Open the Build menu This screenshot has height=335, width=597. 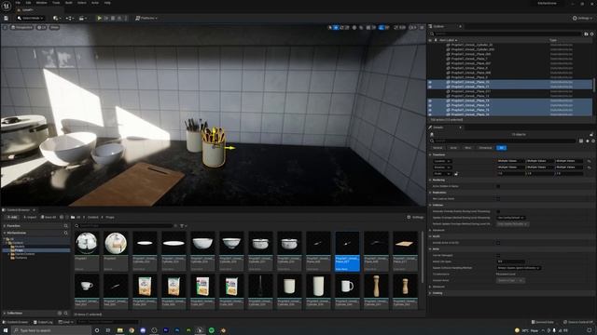pyautogui.click(x=69, y=3)
